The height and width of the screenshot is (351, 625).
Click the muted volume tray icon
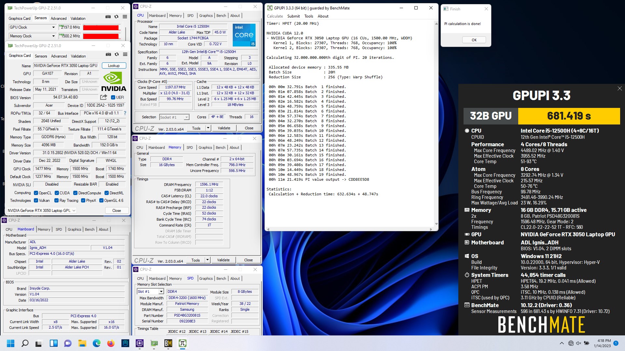(578, 343)
